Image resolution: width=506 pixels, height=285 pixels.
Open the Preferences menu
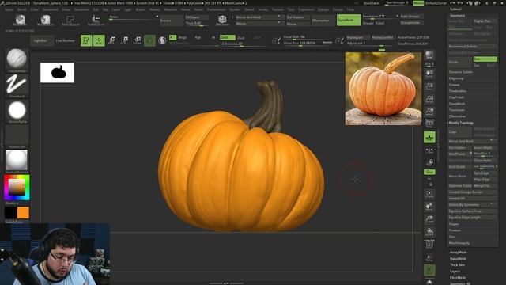click(216, 9)
